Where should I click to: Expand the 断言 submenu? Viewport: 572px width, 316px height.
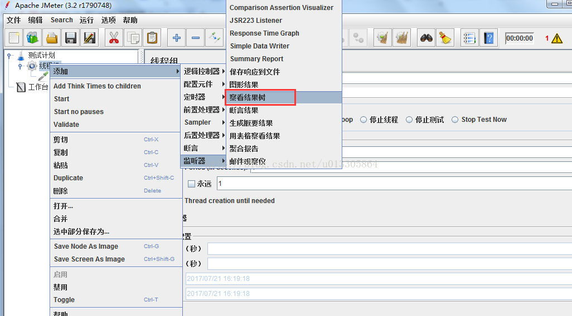click(x=203, y=148)
